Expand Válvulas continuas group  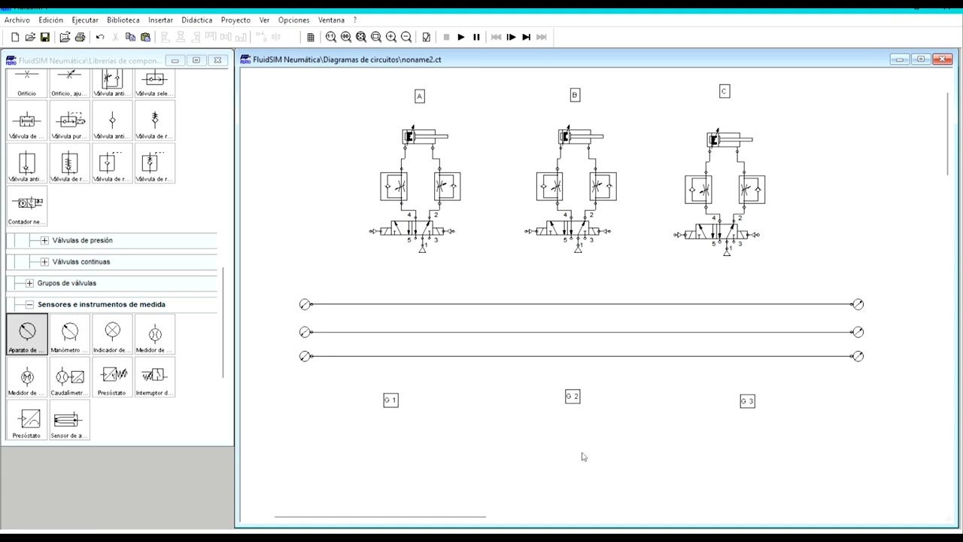[44, 262]
